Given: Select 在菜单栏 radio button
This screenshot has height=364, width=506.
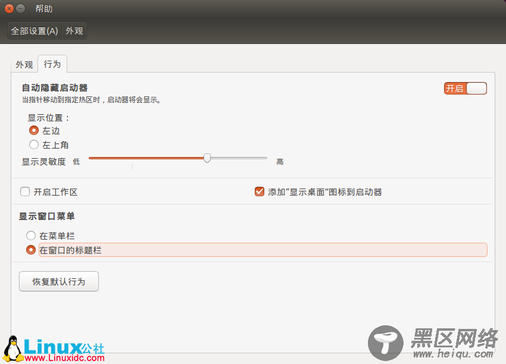Looking at the screenshot, I should click(x=31, y=236).
